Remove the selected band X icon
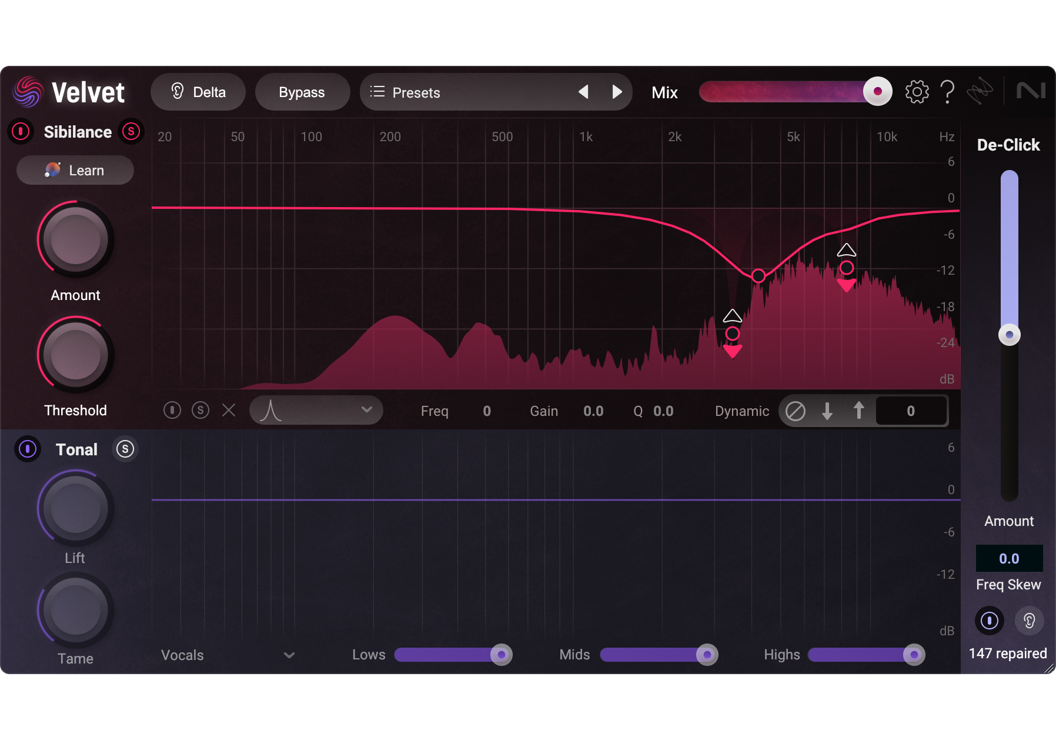Viewport: 1056px width, 740px height. 229,410
